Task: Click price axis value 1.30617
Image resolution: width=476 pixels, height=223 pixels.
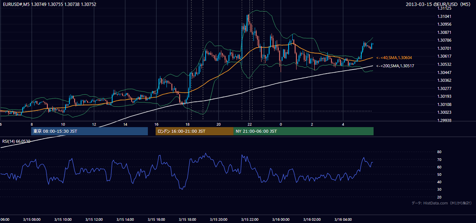Action: pyautogui.click(x=444, y=56)
